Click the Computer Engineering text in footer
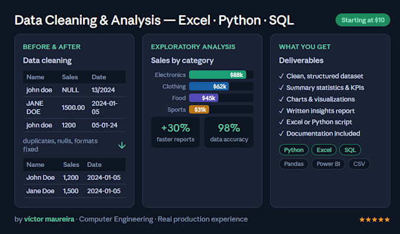This screenshot has width=400, height=234. 116,219
